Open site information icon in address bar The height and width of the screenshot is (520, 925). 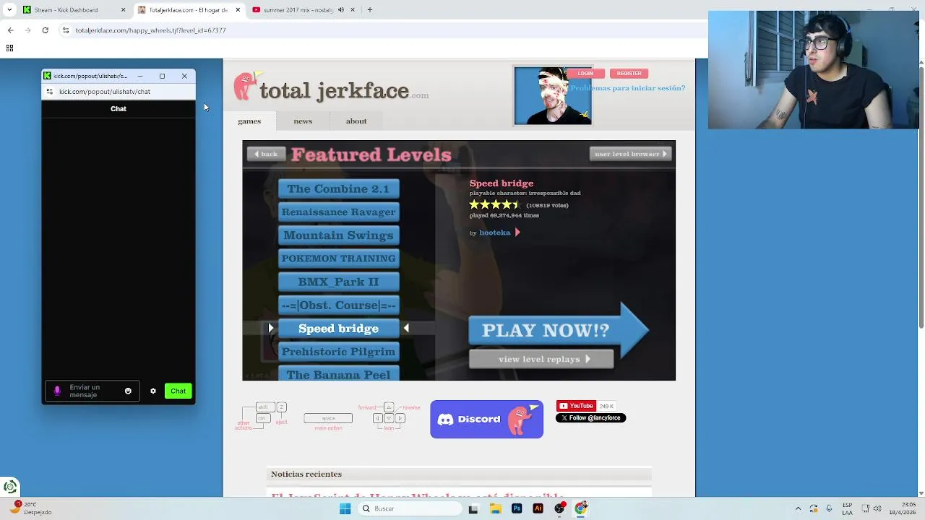66,30
